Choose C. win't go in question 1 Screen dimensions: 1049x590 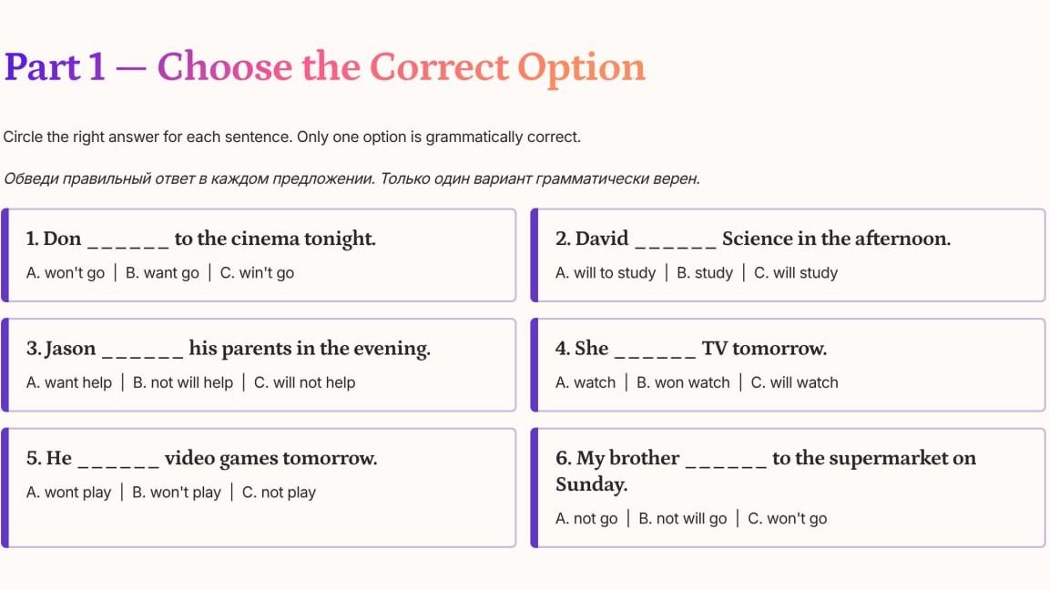(x=257, y=273)
